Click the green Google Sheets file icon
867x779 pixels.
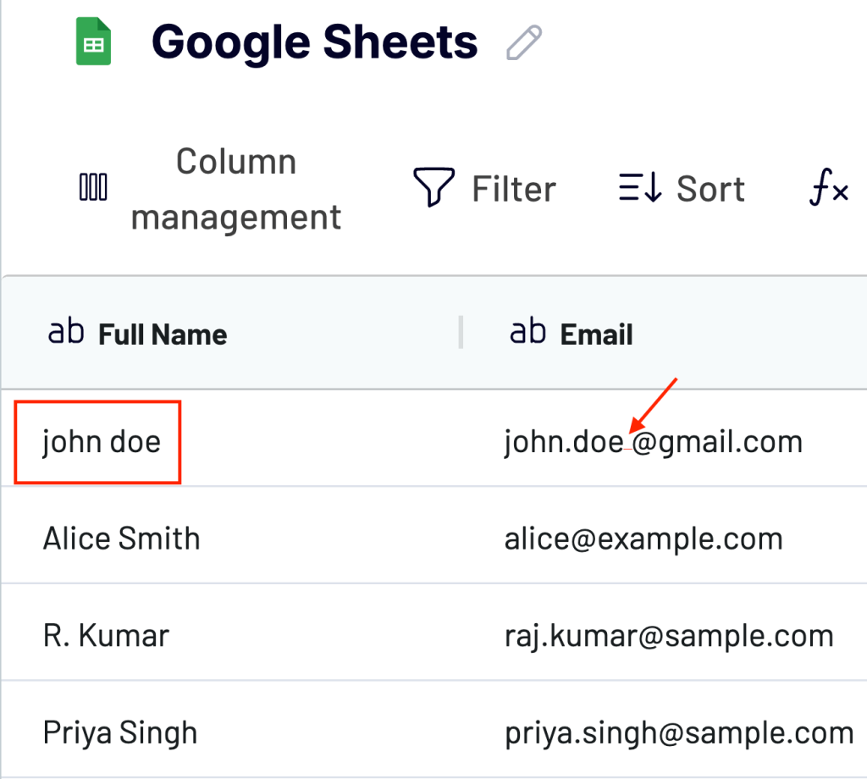coord(93,41)
